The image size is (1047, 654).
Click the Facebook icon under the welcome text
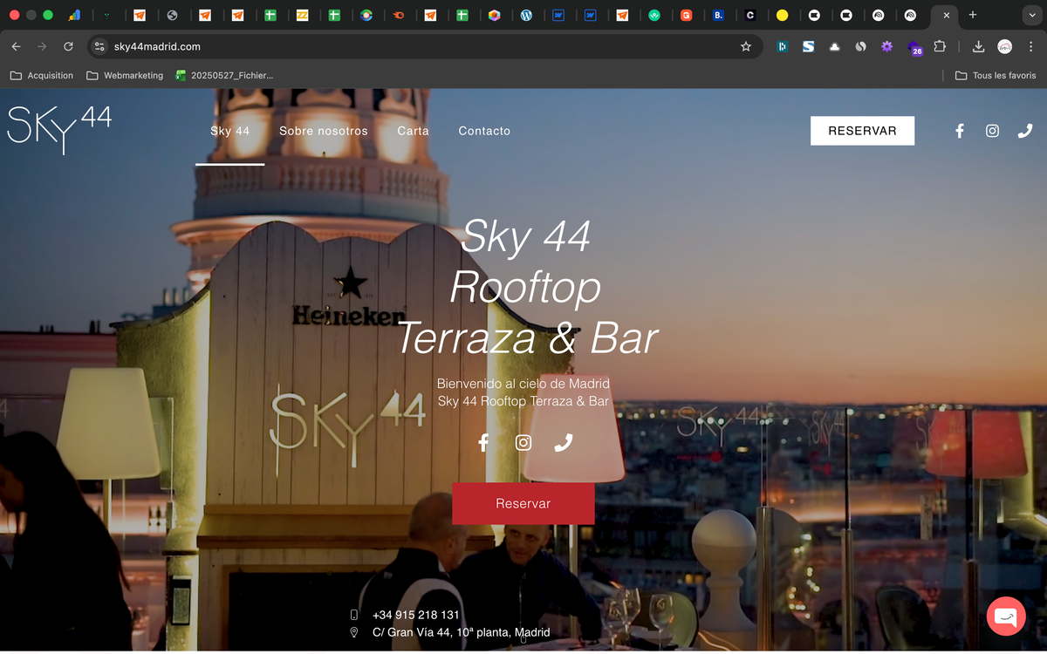pos(483,442)
